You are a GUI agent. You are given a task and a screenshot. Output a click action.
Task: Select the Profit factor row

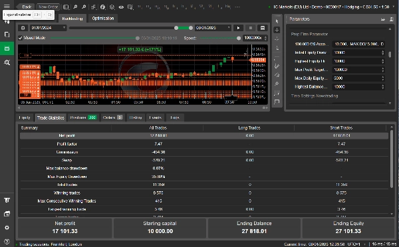[x=204, y=144]
